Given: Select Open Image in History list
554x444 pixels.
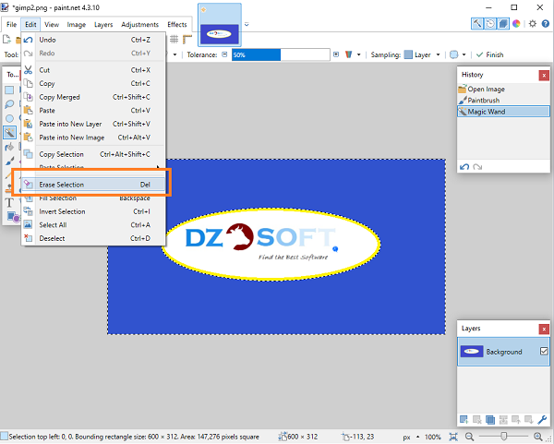Looking at the screenshot, I should pos(503,89).
